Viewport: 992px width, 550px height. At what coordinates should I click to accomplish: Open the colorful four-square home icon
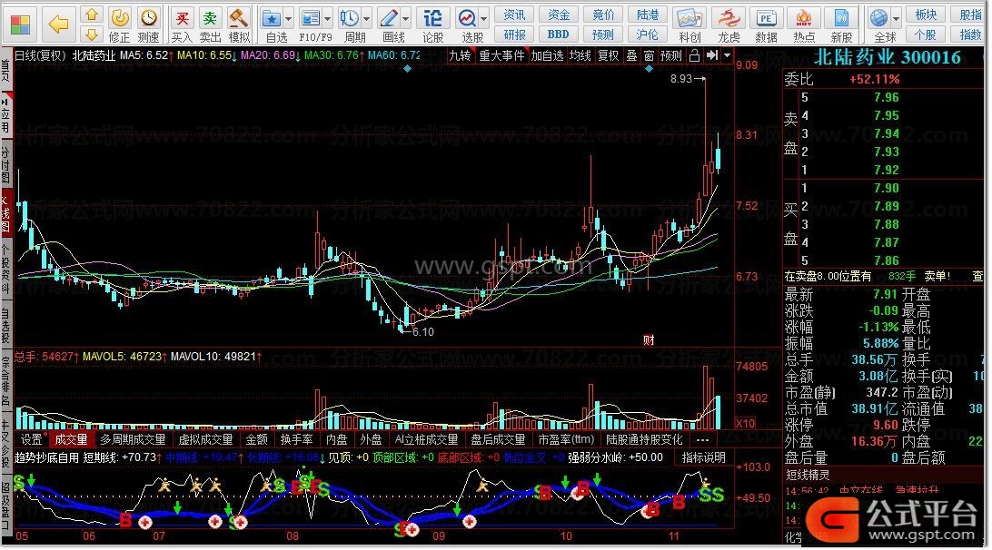(20, 25)
